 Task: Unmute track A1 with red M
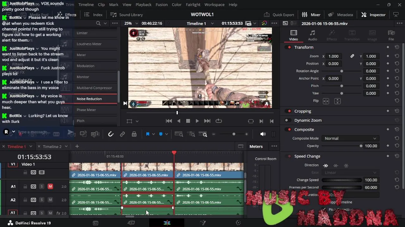coord(50,187)
